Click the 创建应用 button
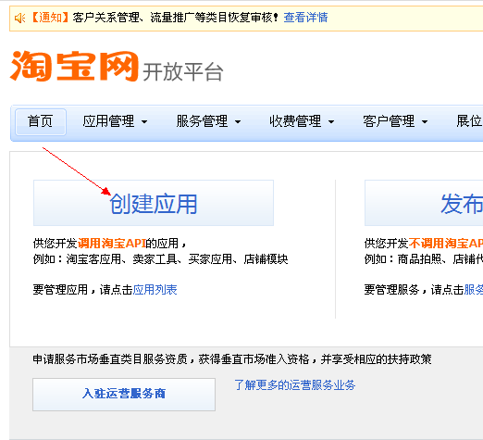 pyautogui.click(x=154, y=203)
